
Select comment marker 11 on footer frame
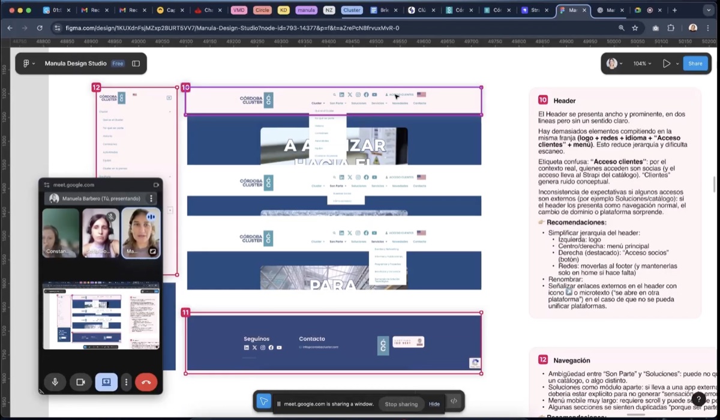click(185, 313)
